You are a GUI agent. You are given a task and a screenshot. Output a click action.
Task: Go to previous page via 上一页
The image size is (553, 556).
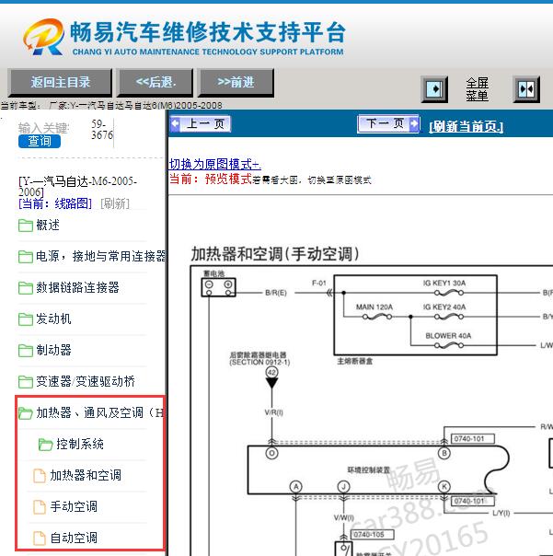click(x=201, y=123)
